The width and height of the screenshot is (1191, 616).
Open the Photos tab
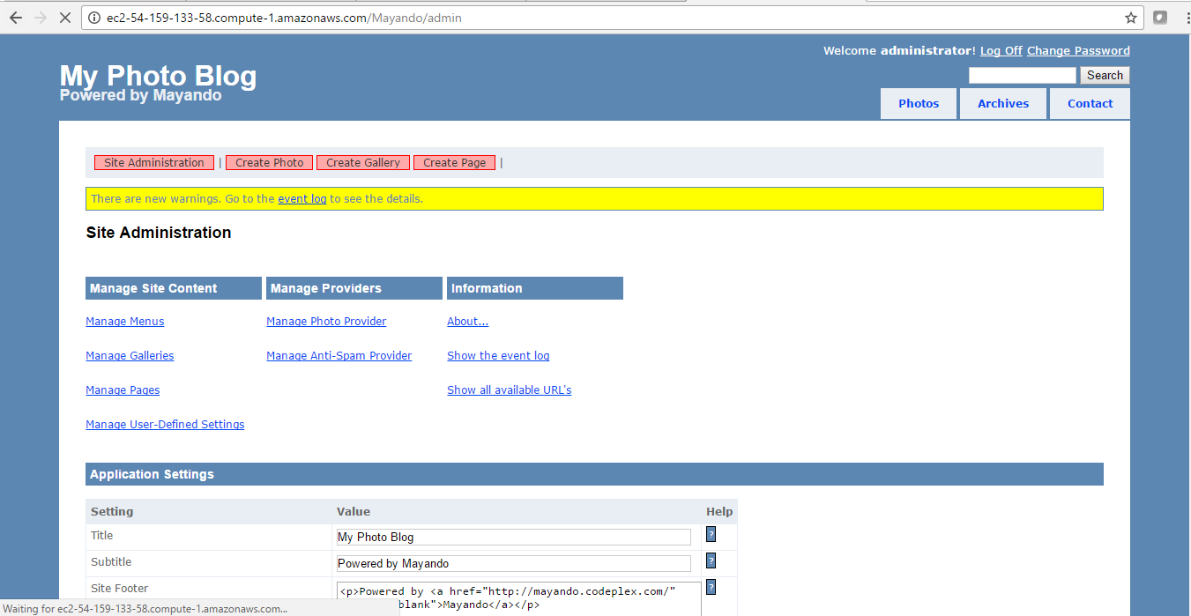coord(918,103)
